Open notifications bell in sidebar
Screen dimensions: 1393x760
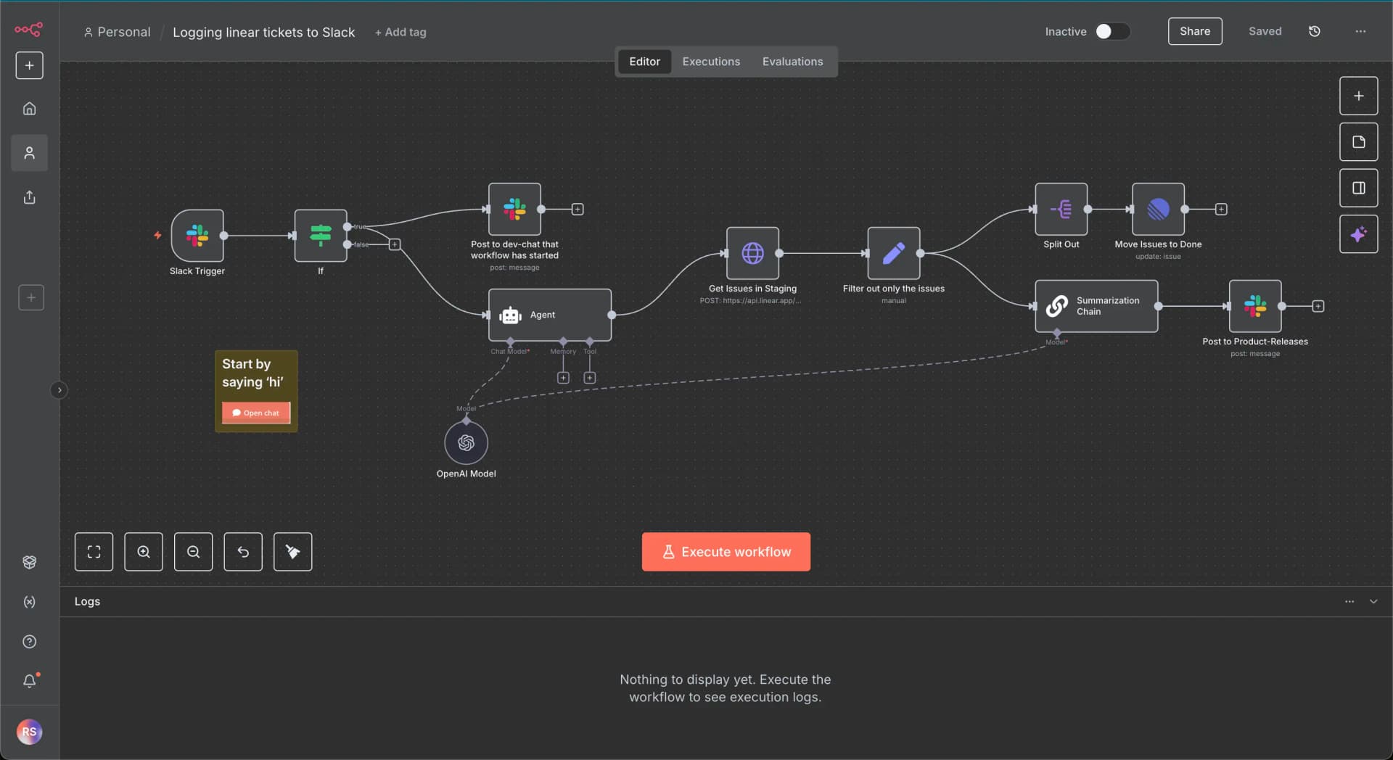[29, 681]
